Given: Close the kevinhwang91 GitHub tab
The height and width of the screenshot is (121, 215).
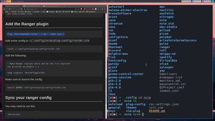Looking at the screenshot, I should pyautogui.click(x=42, y=6).
